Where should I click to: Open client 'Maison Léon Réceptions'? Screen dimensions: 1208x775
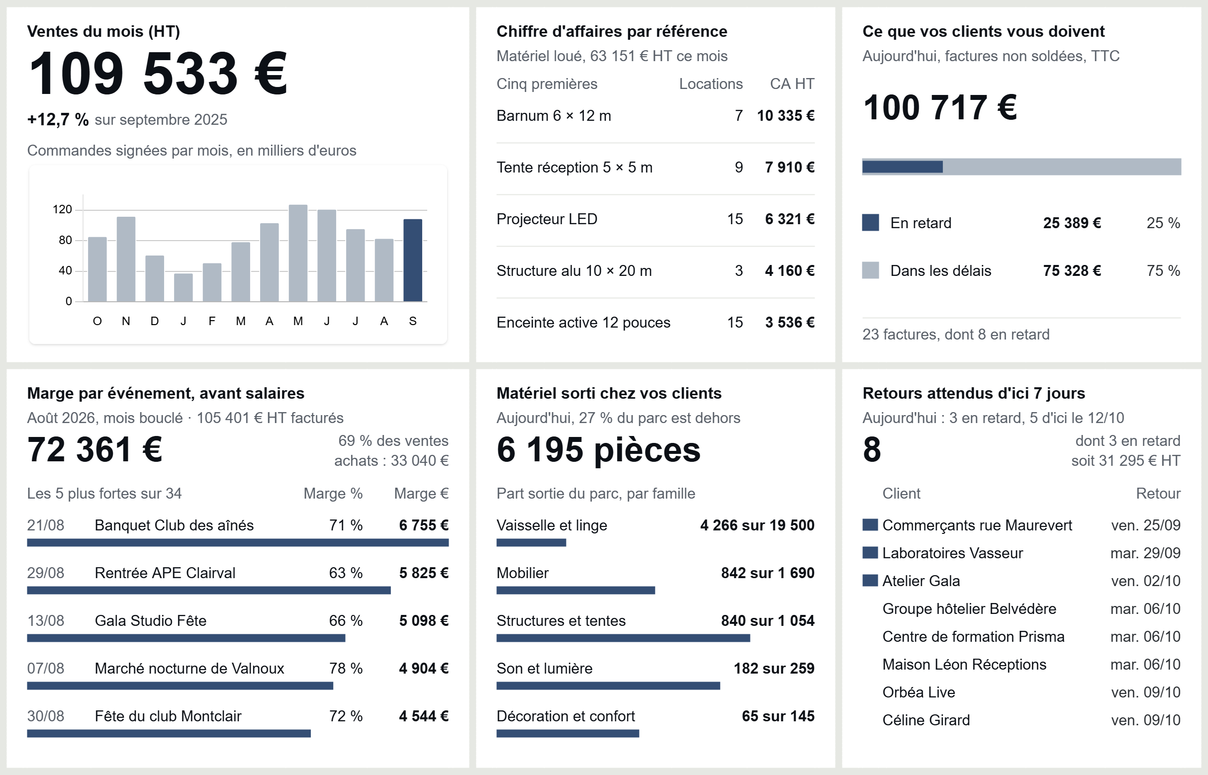pos(964,665)
